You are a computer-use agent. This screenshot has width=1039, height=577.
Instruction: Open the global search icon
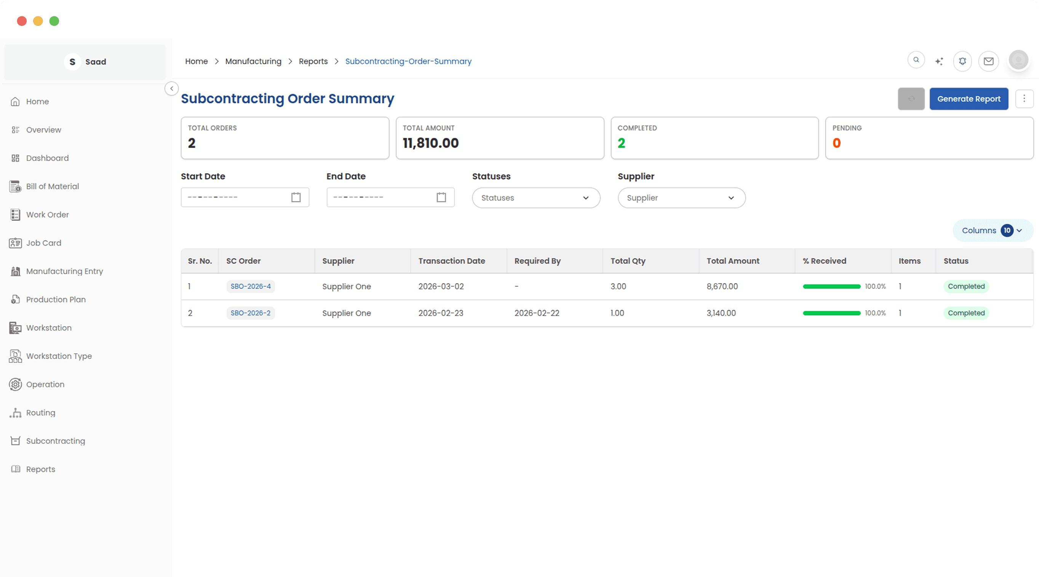click(916, 60)
